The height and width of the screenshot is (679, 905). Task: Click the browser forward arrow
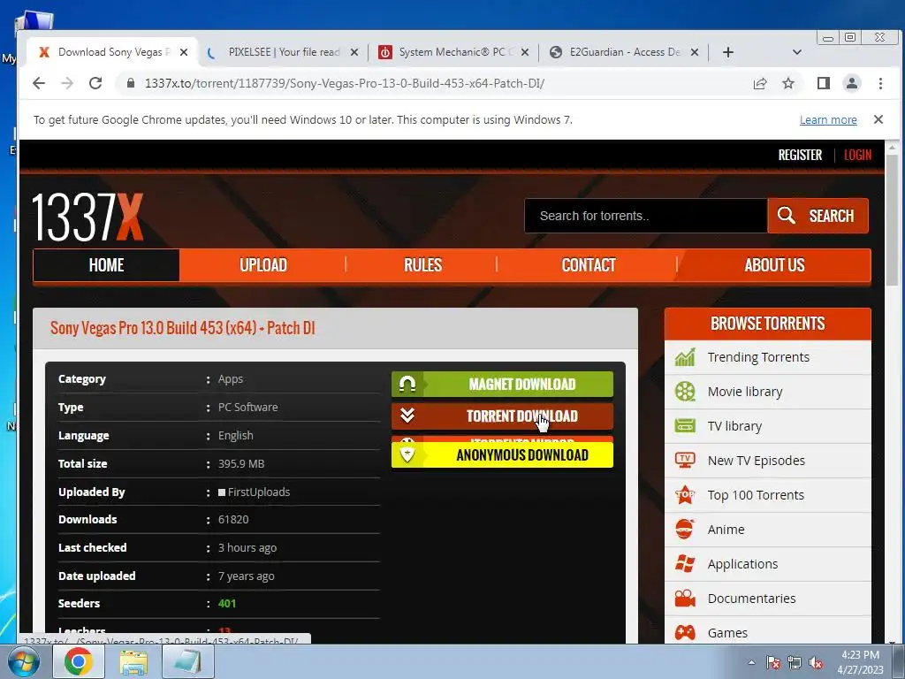67,83
